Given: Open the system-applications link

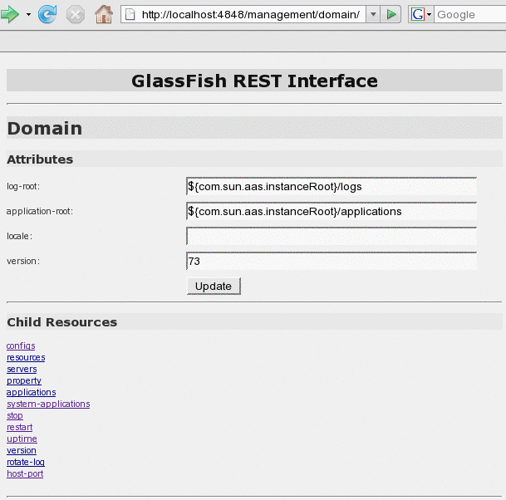Looking at the screenshot, I should tap(48, 404).
